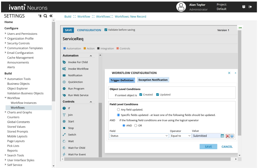Open Business Objects in sidebar
The image size is (259, 168).
point(19,84)
